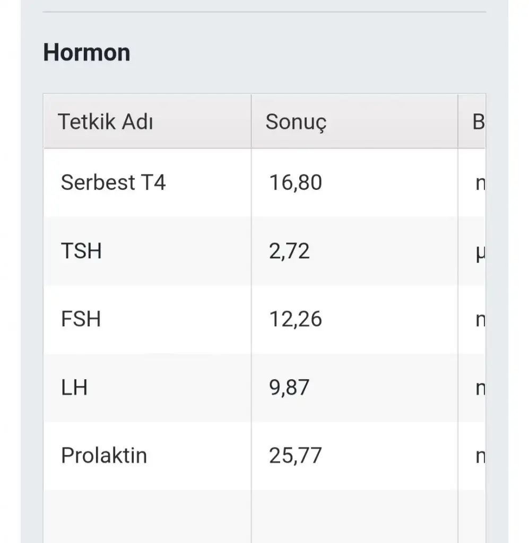Click the partially visible third column header
The width and height of the screenshot is (529, 543).
click(x=478, y=122)
